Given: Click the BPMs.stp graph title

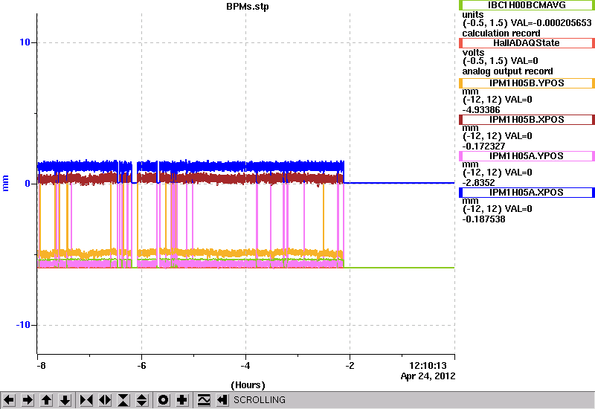Looking at the screenshot, I should [x=248, y=7].
